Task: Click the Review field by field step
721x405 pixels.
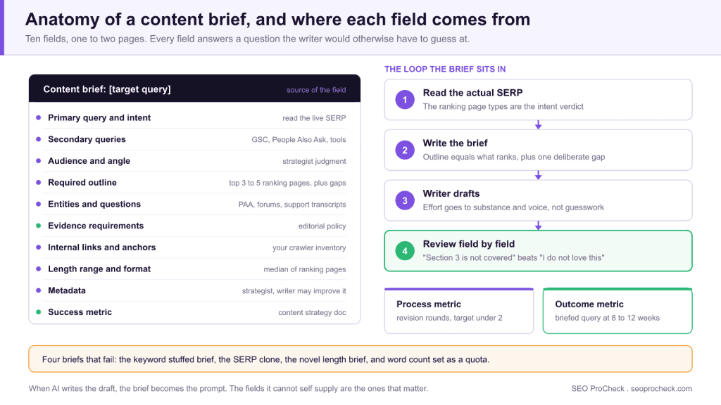Action: point(538,251)
